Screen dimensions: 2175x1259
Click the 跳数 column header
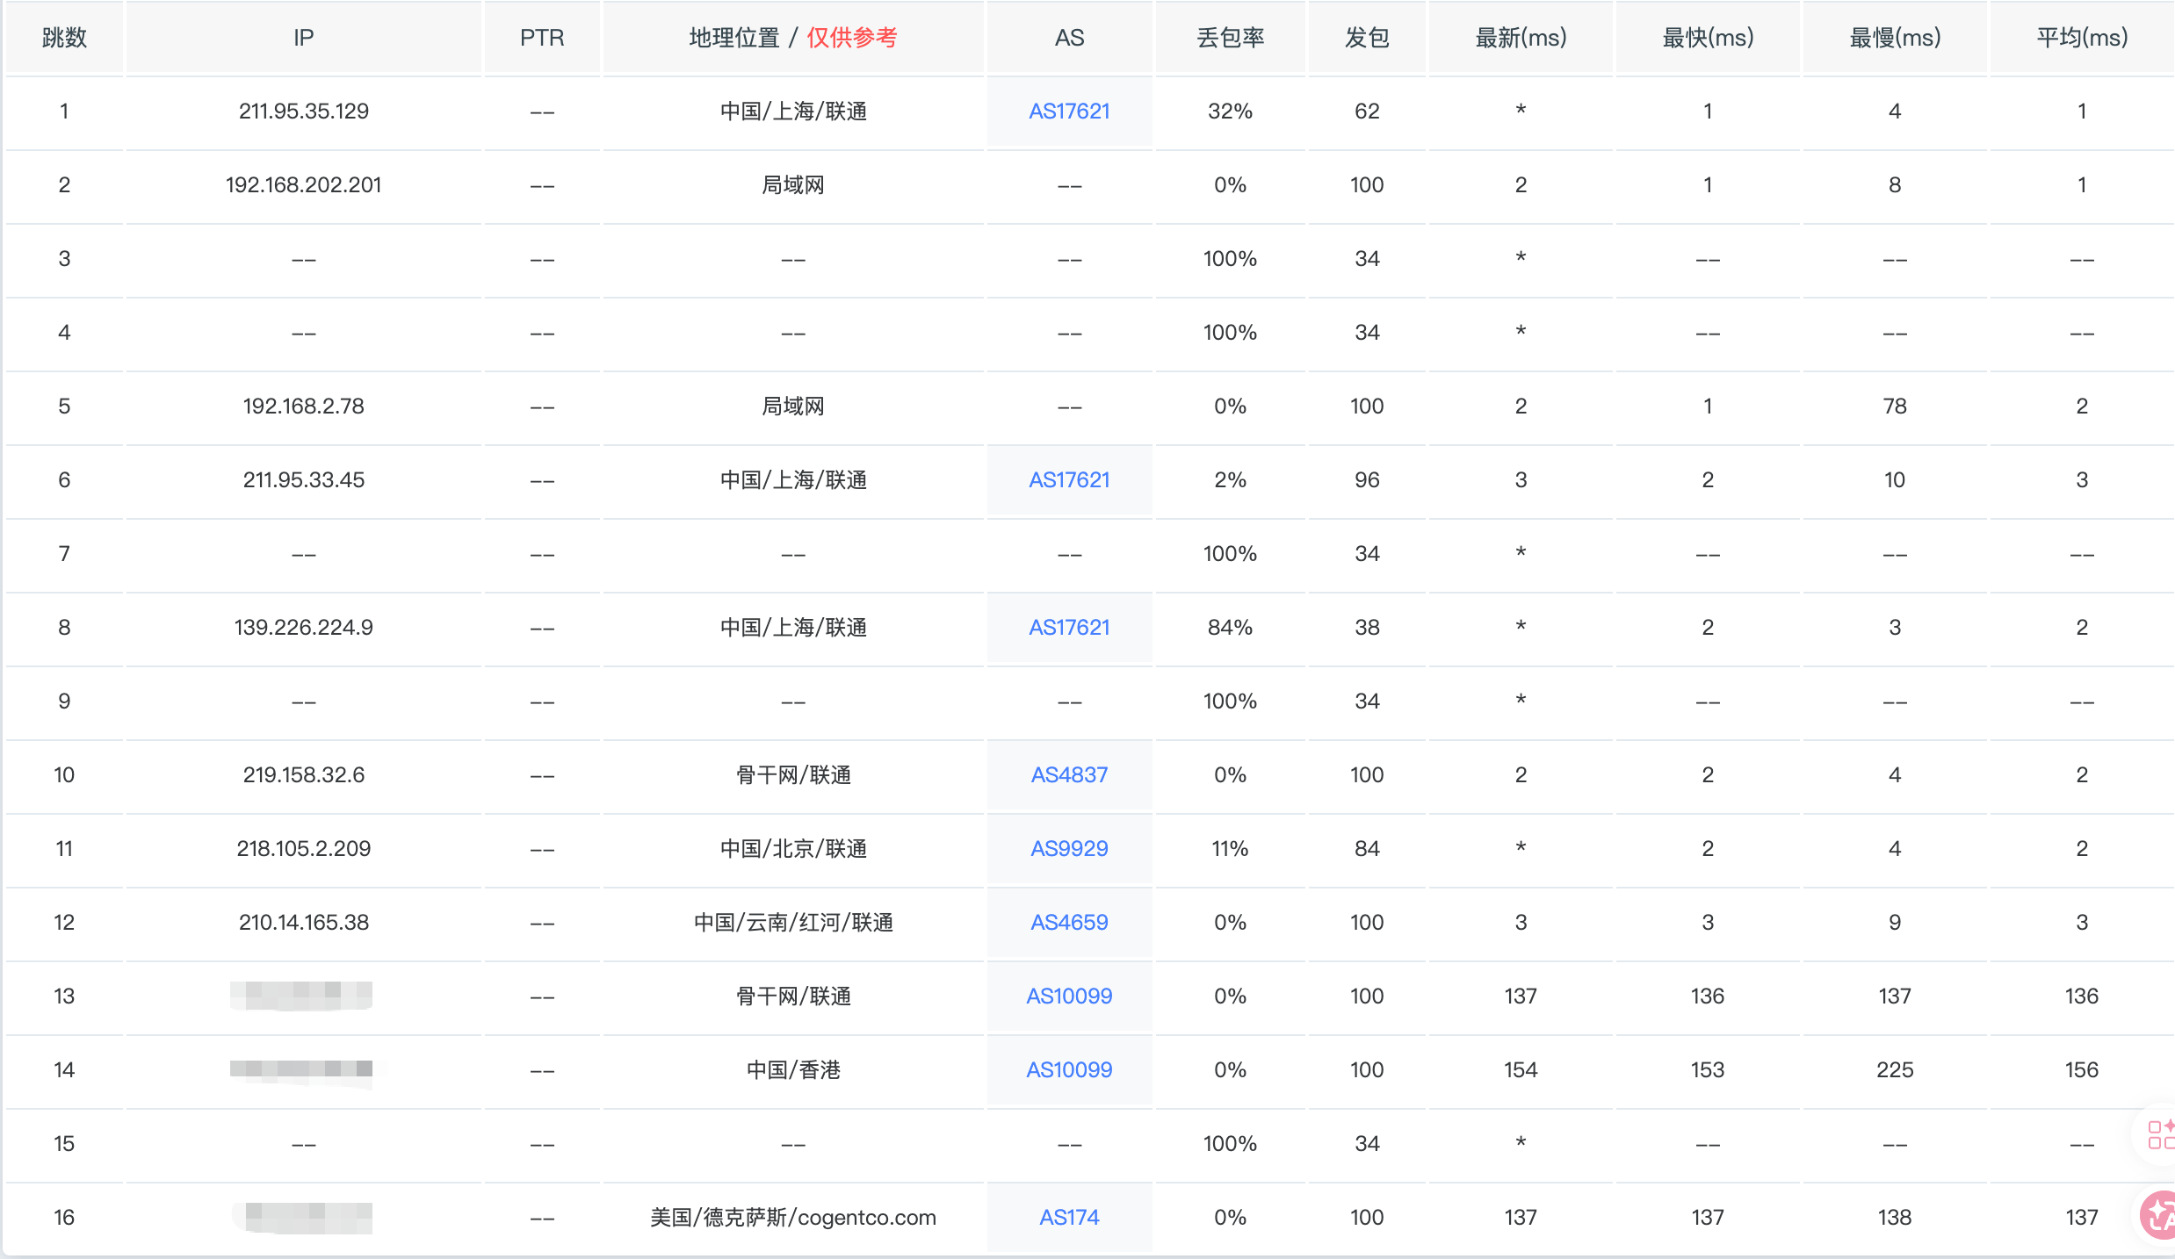[x=64, y=38]
